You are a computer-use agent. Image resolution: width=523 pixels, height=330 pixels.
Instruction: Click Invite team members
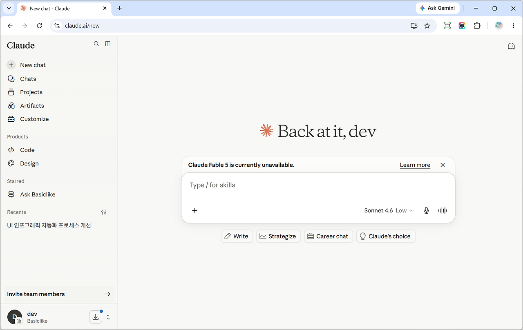[x=59, y=294]
